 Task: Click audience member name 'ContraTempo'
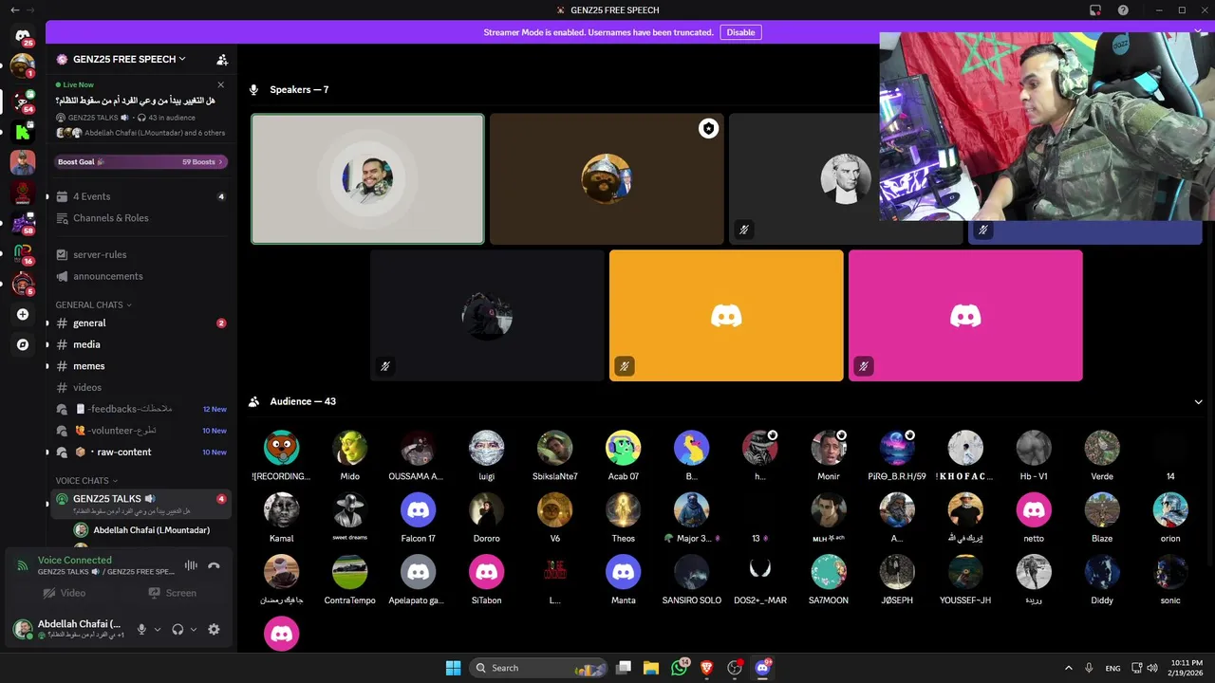coord(349,600)
